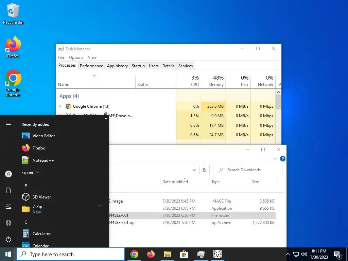Jump to the # letter group header

pyautogui.click(x=26, y=185)
